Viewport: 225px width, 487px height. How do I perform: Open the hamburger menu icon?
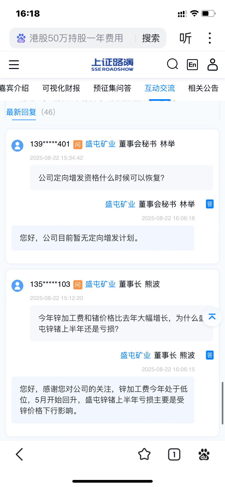[x=14, y=65]
